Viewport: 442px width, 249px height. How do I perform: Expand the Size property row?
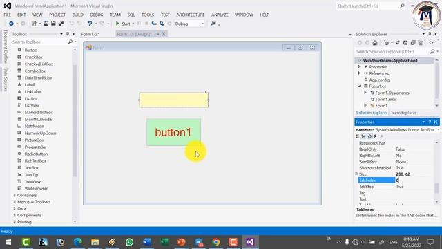pyautogui.click(x=356, y=174)
